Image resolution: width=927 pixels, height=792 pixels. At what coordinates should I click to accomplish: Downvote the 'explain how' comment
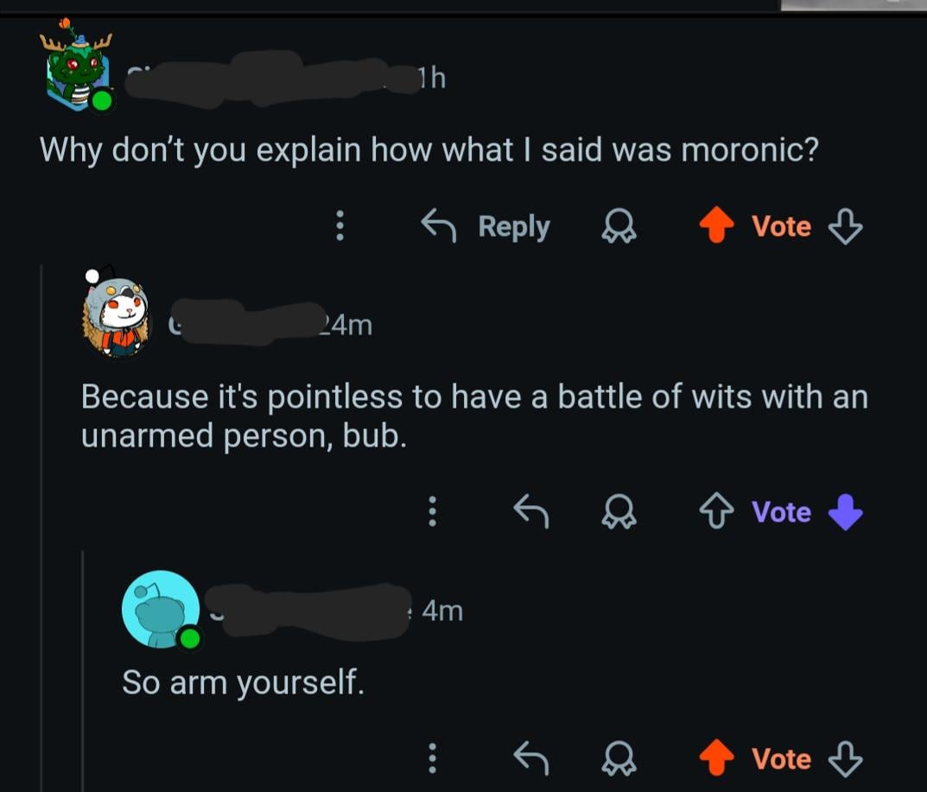[845, 226]
